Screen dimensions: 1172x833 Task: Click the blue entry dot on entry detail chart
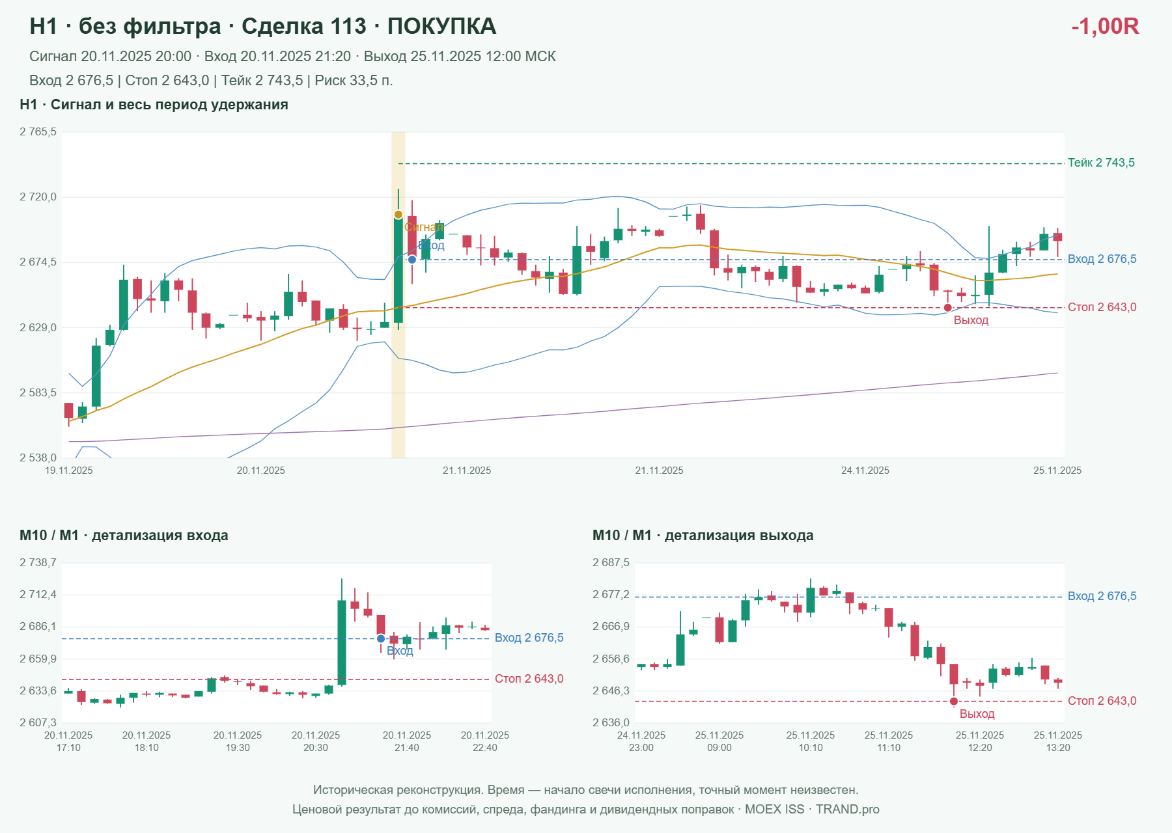coord(381,639)
